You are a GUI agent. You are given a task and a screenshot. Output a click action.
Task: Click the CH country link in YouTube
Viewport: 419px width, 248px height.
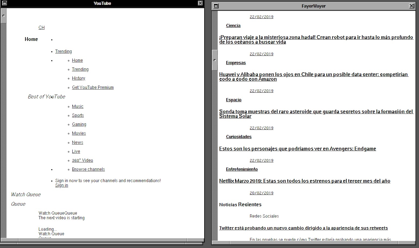[x=41, y=27]
